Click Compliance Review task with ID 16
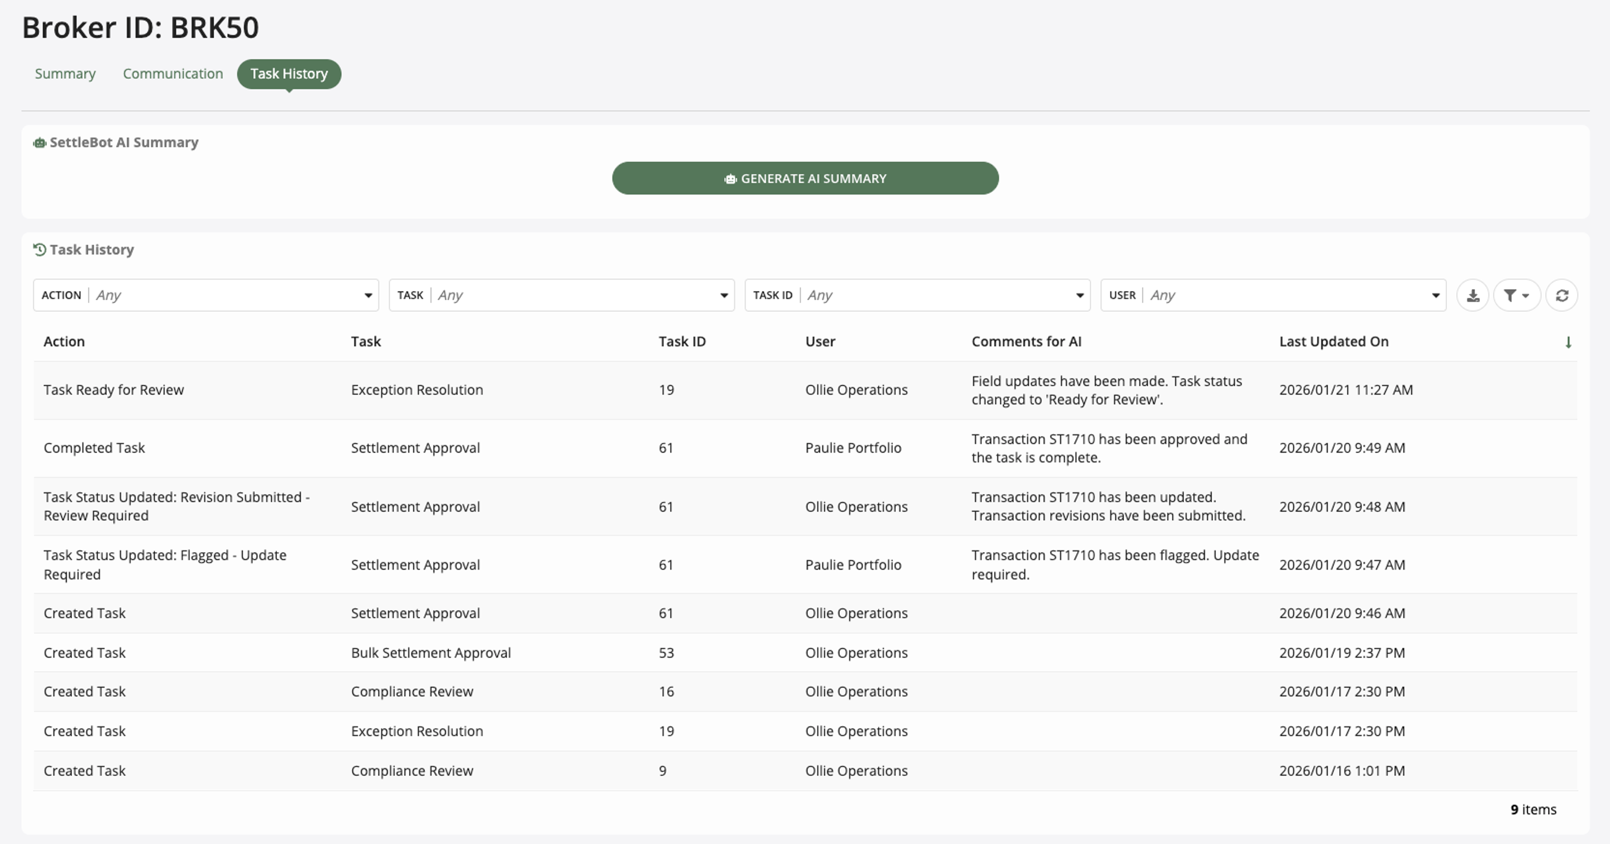 tap(412, 691)
